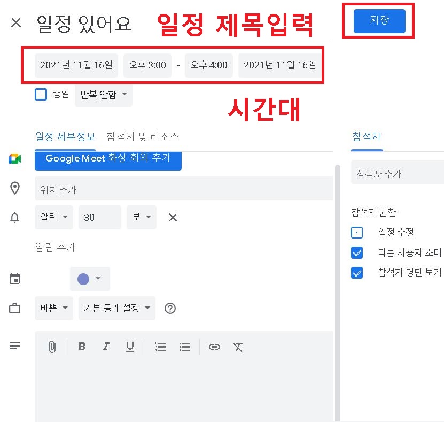Attach a file with paperclip icon
This screenshot has height=422, width=444.
52,347
